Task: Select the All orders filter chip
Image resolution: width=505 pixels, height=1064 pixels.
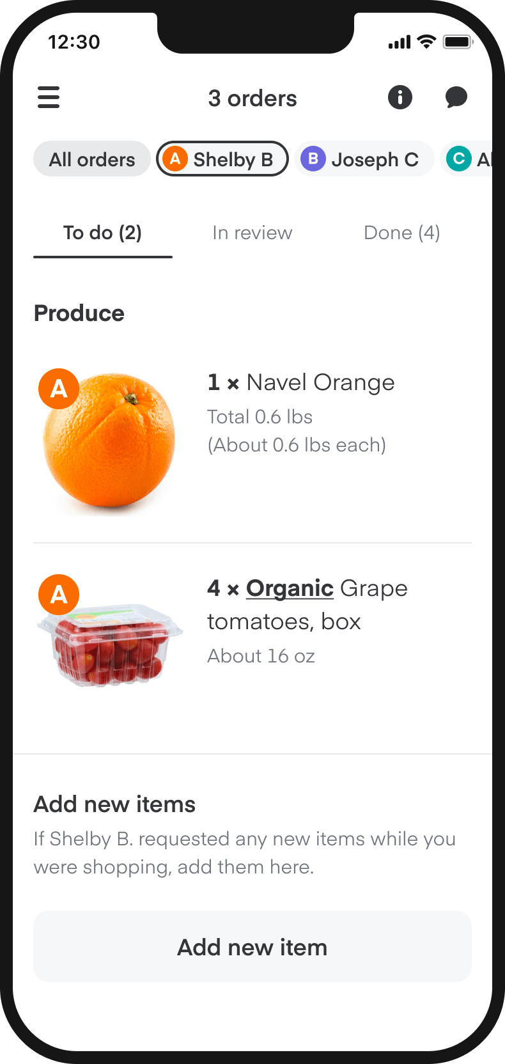Action: (x=92, y=159)
